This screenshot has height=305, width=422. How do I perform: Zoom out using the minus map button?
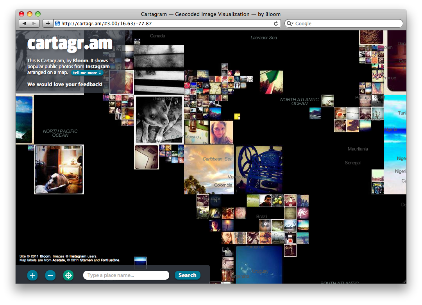click(50, 275)
